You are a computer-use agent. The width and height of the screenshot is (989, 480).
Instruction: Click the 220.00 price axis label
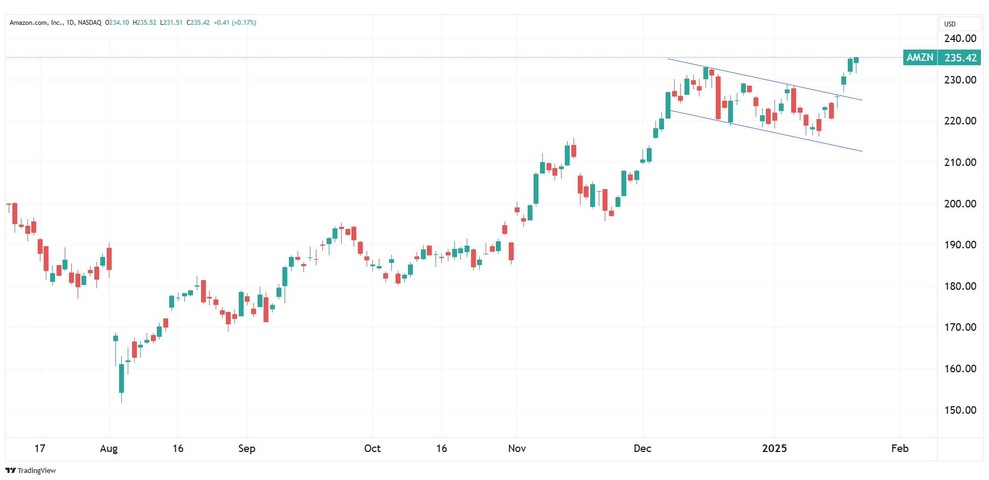click(x=960, y=121)
